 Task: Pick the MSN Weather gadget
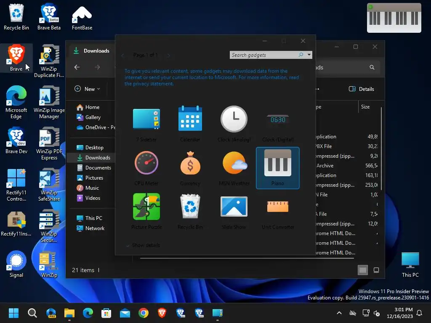coord(234,168)
